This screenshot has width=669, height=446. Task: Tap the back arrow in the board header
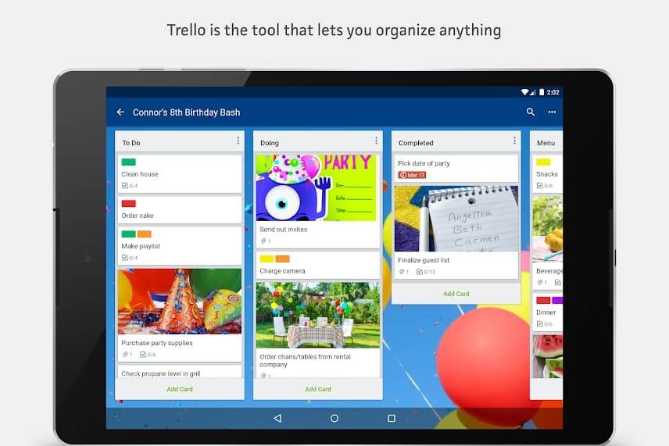(120, 112)
